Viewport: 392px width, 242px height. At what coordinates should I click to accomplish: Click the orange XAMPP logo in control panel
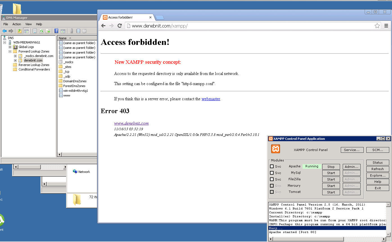[x=276, y=149]
